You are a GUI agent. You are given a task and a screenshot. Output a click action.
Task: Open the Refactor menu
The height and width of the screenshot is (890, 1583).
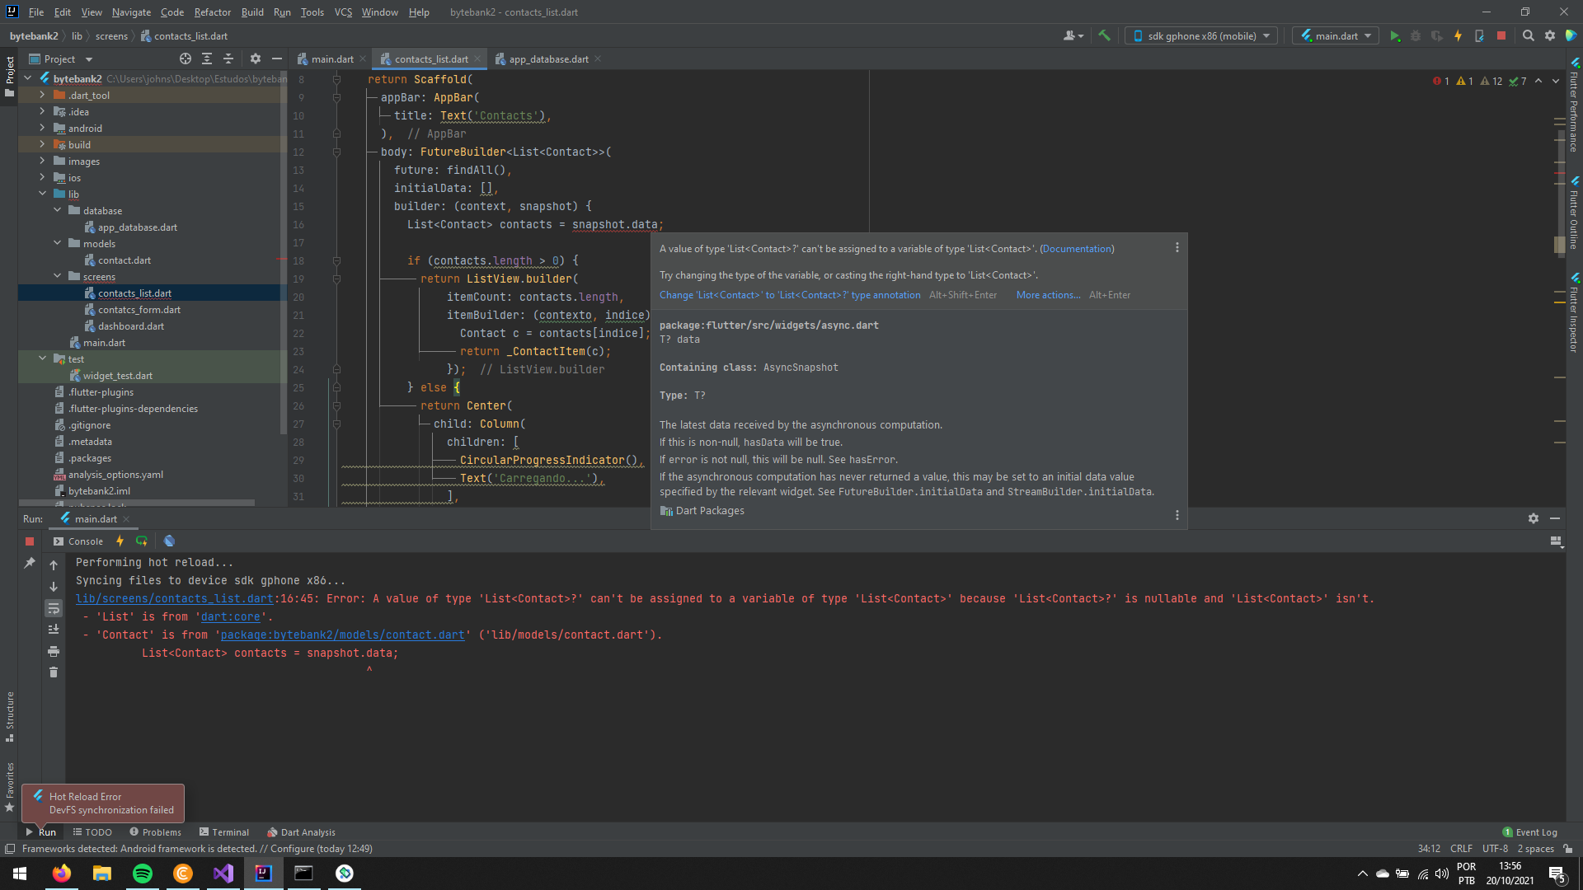click(212, 12)
